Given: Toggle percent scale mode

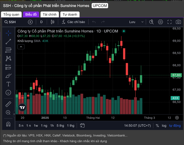Looking at the screenshot, I should (157, 126).
